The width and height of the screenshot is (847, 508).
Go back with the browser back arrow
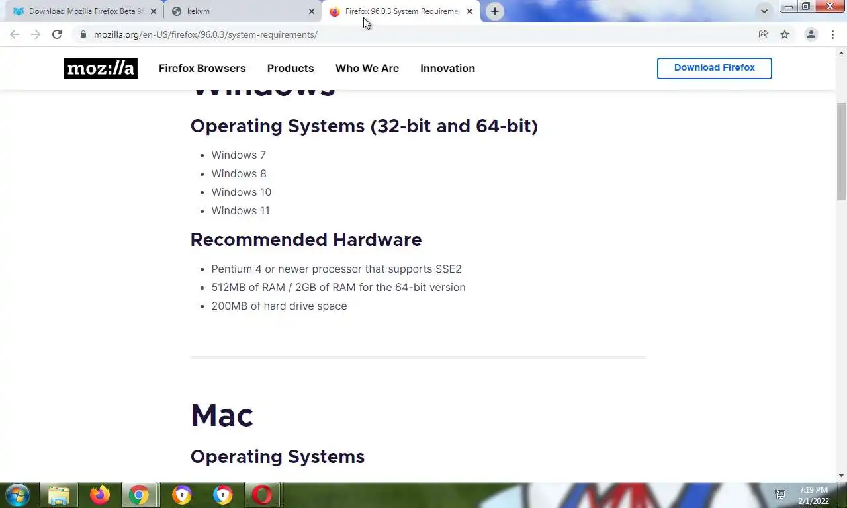pyautogui.click(x=15, y=34)
